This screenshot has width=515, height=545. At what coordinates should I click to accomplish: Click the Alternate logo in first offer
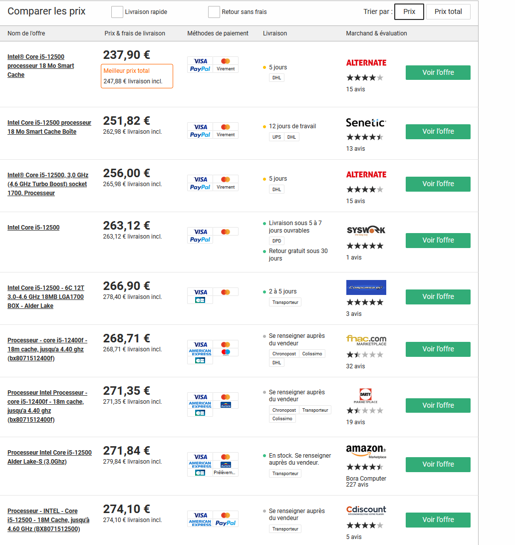point(366,63)
